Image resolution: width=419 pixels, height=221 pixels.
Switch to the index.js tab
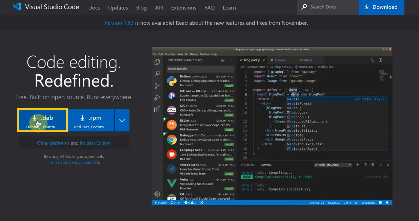278,60
